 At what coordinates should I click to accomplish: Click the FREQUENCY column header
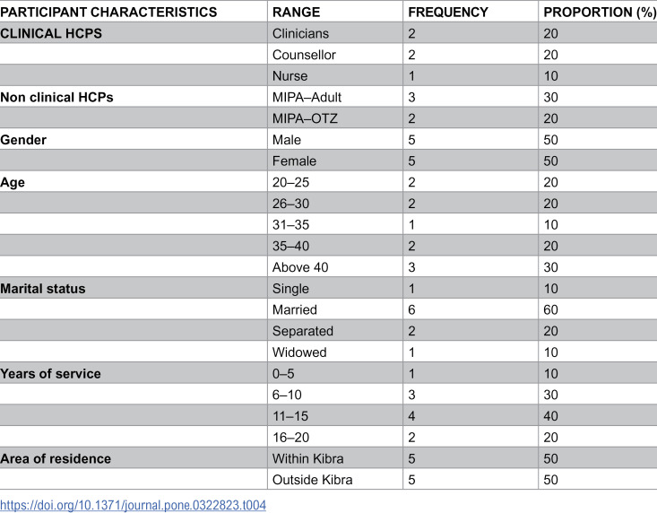coord(448,13)
